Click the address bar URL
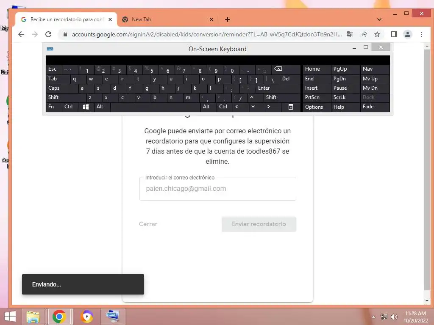 (x=207, y=34)
